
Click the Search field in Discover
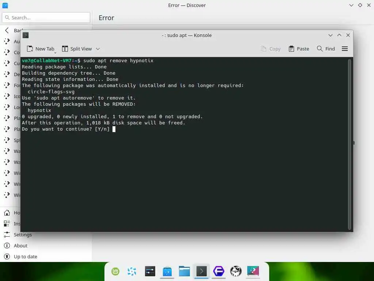pyautogui.click(x=46, y=18)
